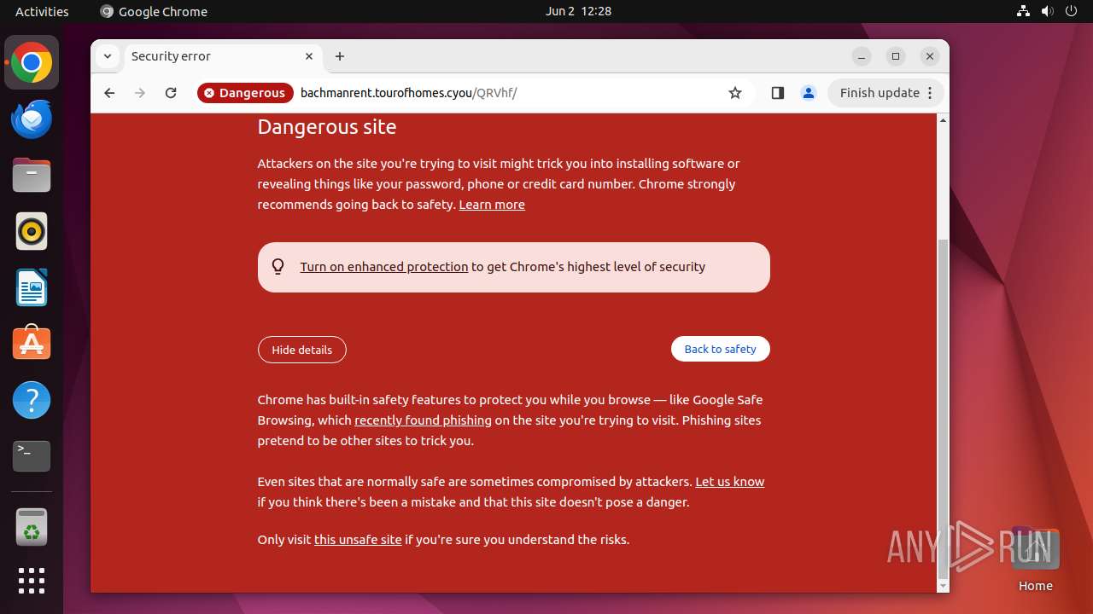This screenshot has width=1093, height=614.
Task: Click the Back to safety button
Action: coord(721,349)
